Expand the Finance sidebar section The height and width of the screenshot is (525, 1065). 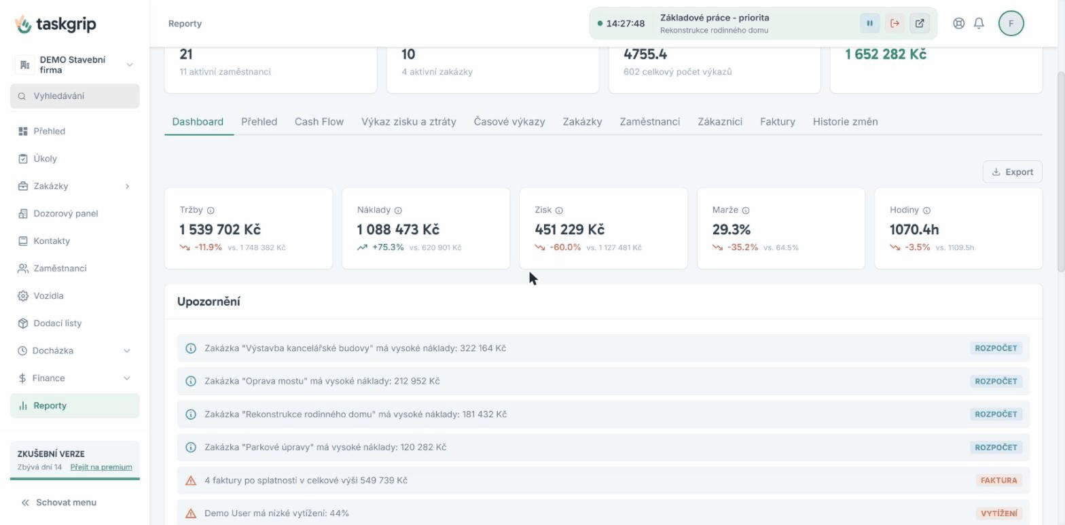(x=126, y=378)
